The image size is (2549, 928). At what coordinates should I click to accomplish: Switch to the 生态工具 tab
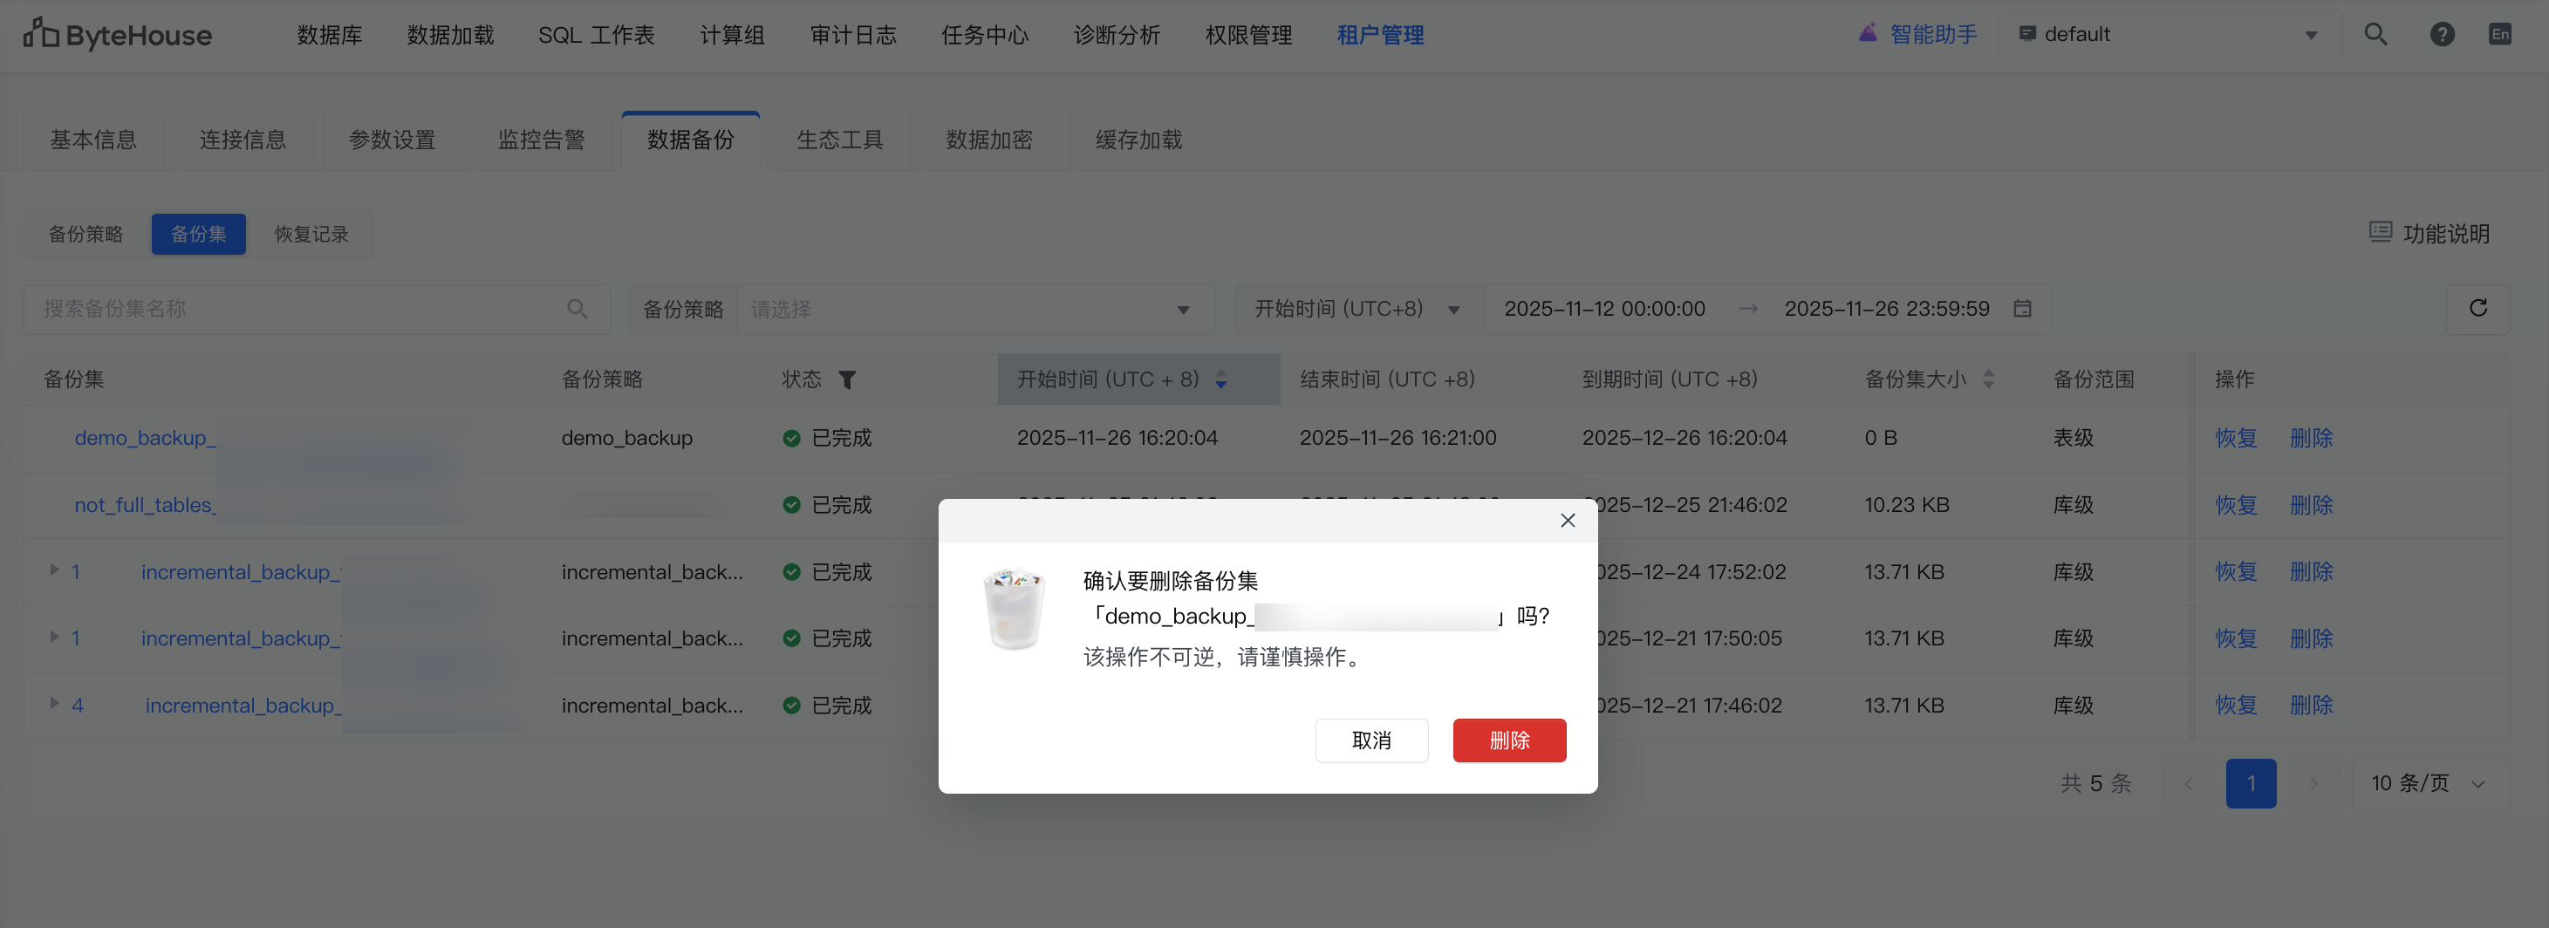[840, 140]
